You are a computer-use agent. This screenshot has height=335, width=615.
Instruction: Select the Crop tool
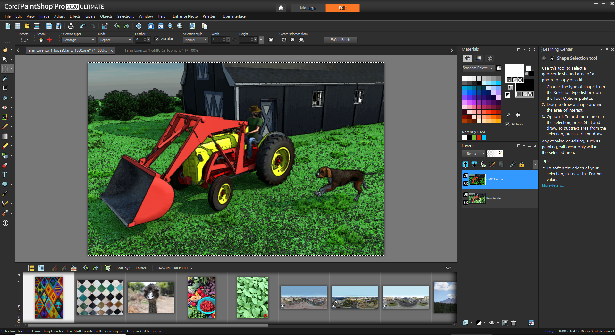pos(5,88)
